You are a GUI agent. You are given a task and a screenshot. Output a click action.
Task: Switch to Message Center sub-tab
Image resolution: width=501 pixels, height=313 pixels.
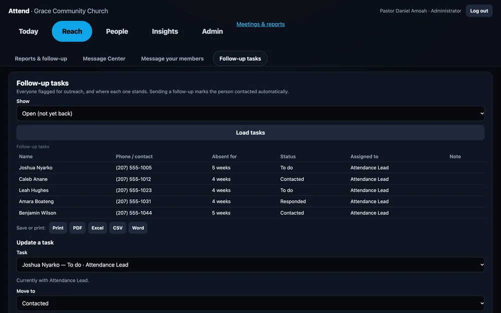tap(104, 59)
